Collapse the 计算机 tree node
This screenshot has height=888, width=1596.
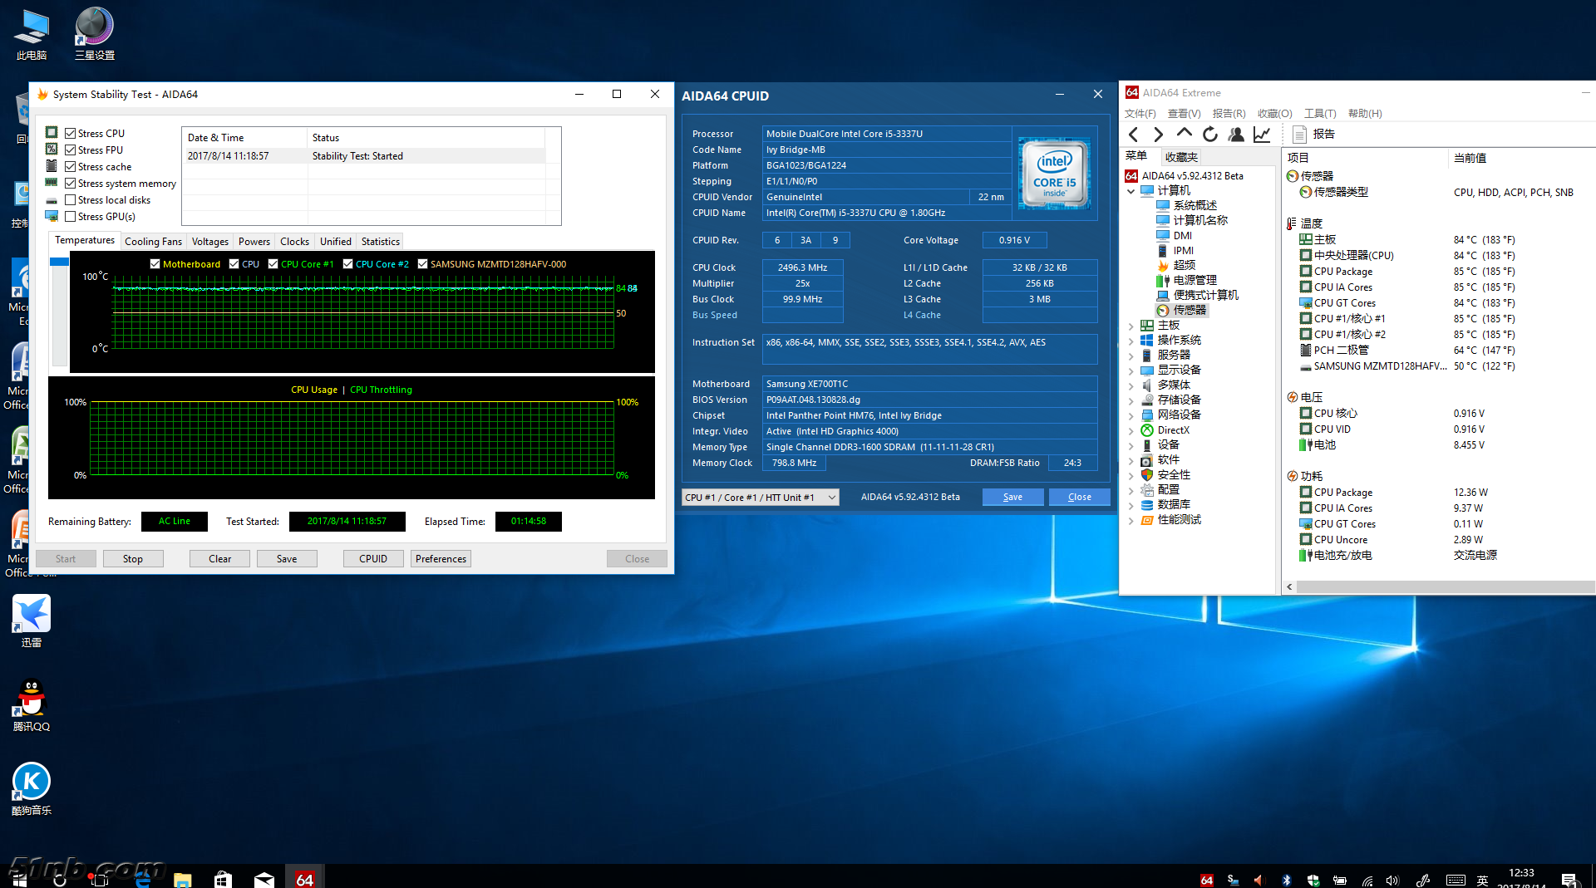point(1130,191)
